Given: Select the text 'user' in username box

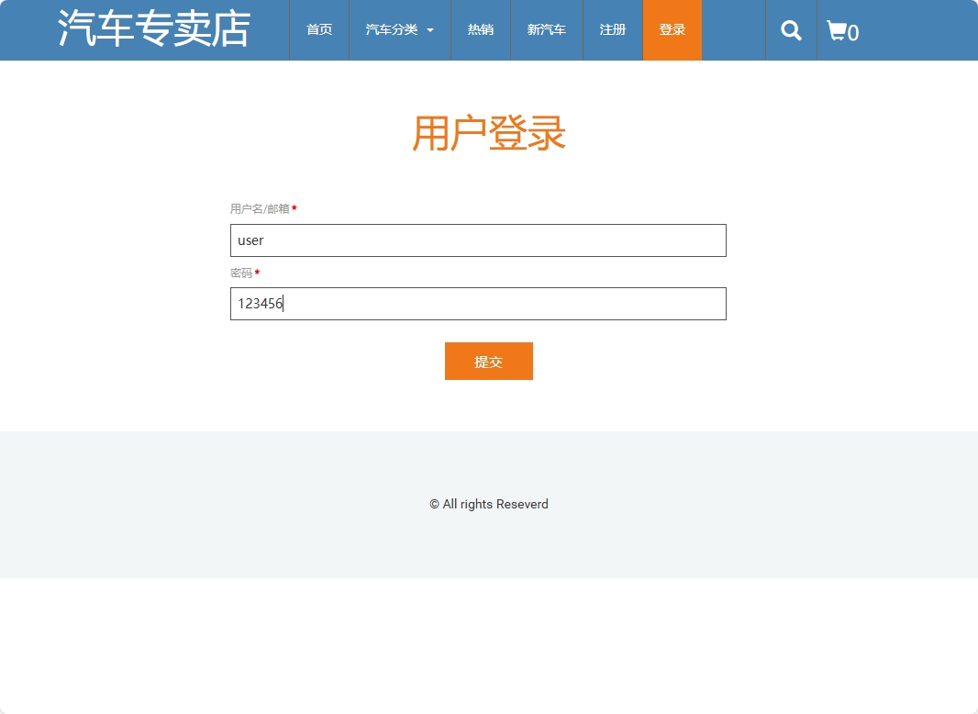Looking at the screenshot, I should 249,240.
